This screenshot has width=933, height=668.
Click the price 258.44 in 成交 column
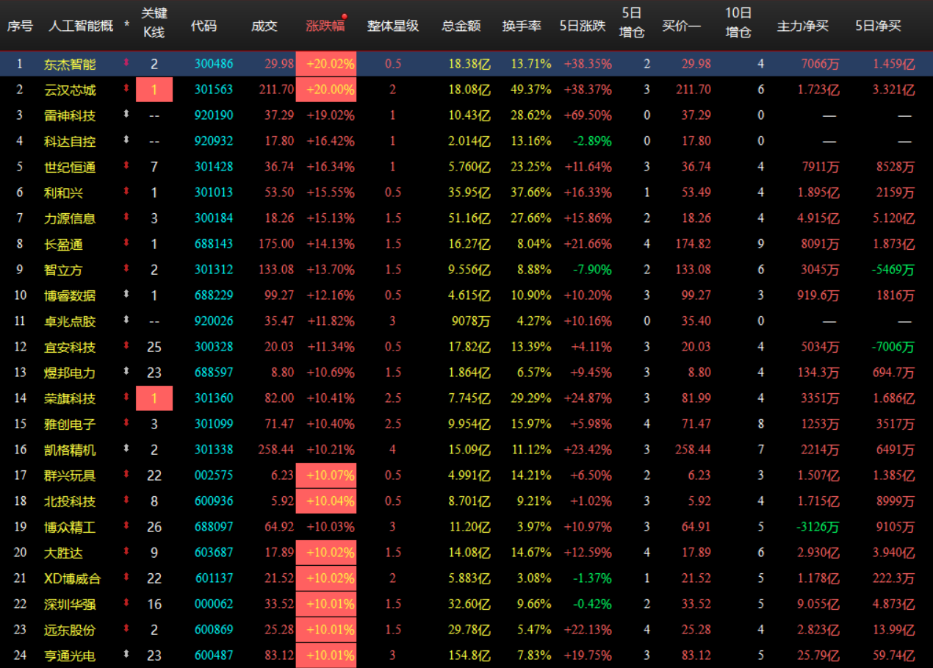point(276,450)
